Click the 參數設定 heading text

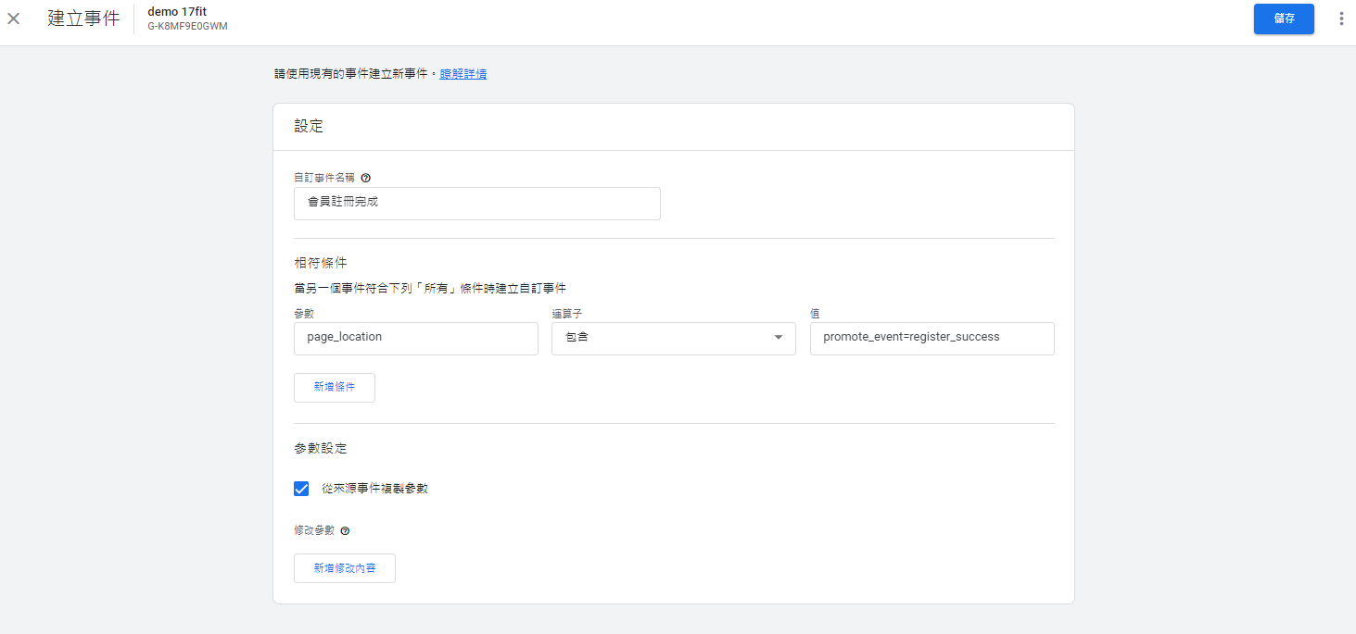coord(321,449)
